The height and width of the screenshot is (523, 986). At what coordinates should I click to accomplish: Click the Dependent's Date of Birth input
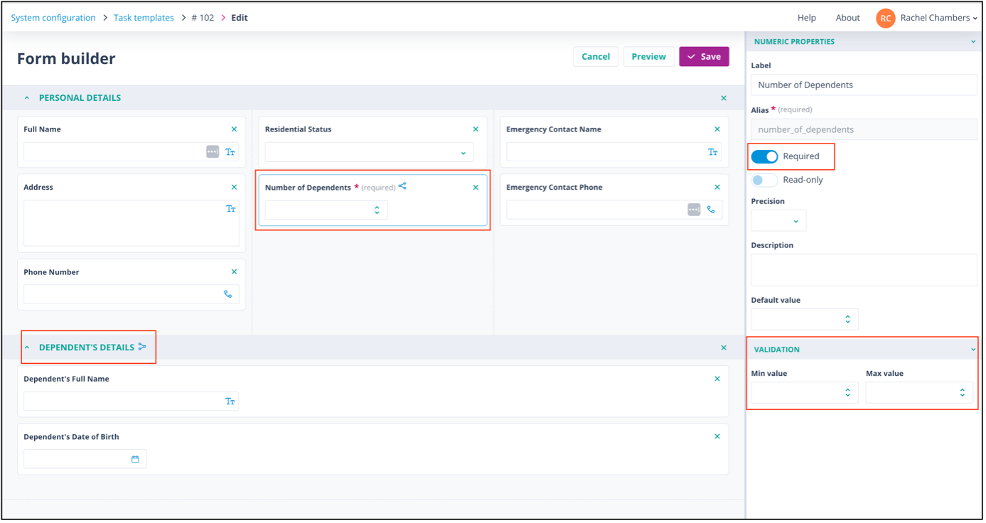tap(85, 459)
